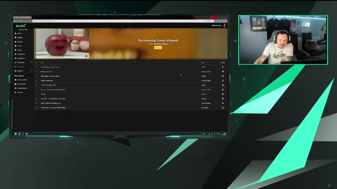
Task: Delete Mikko Alatalo song from the queue
Action: click(x=223, y=76)
